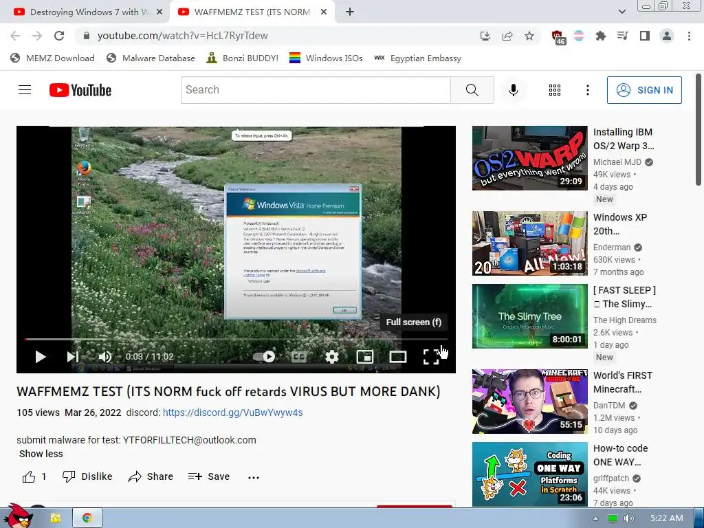Screen dimensions: 704x528
Task: Skip to the next video
Action: 73,357
